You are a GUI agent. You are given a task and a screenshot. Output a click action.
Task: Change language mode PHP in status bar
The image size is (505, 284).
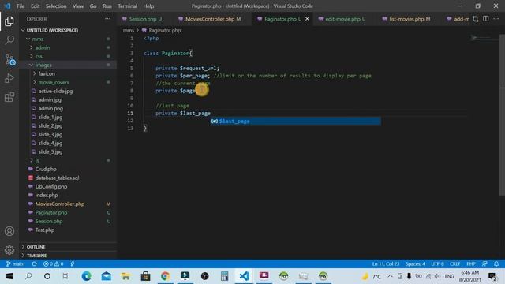[471, 263]
